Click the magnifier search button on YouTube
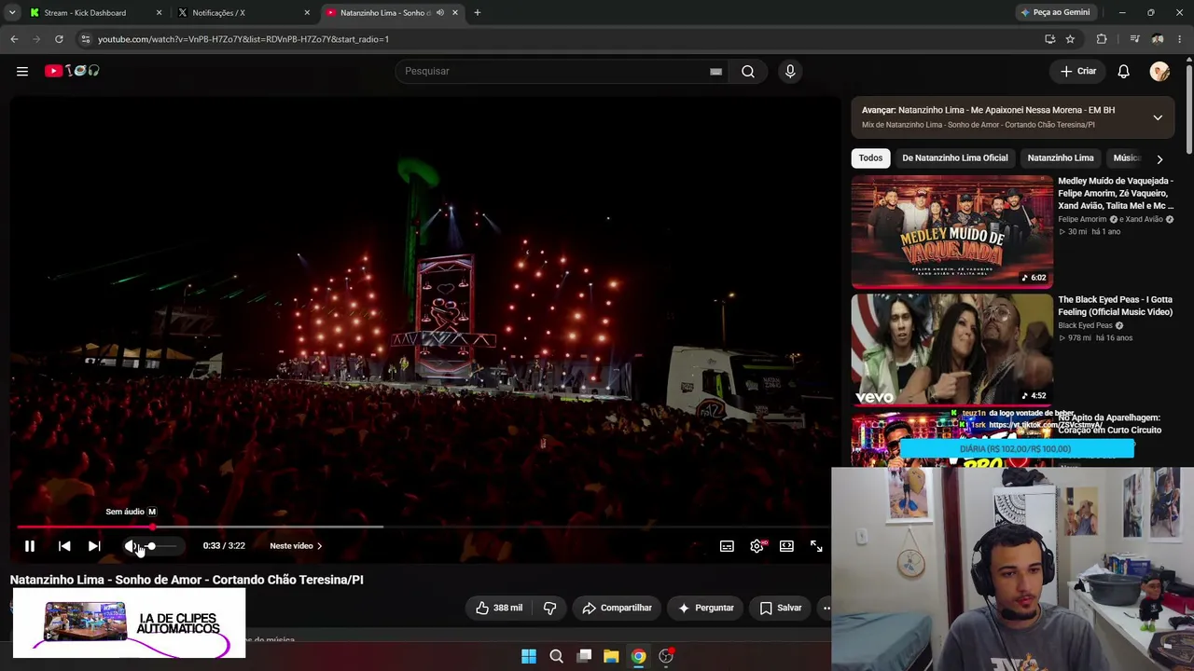This screenshot has width=1194, height=671. click(748, 71)
